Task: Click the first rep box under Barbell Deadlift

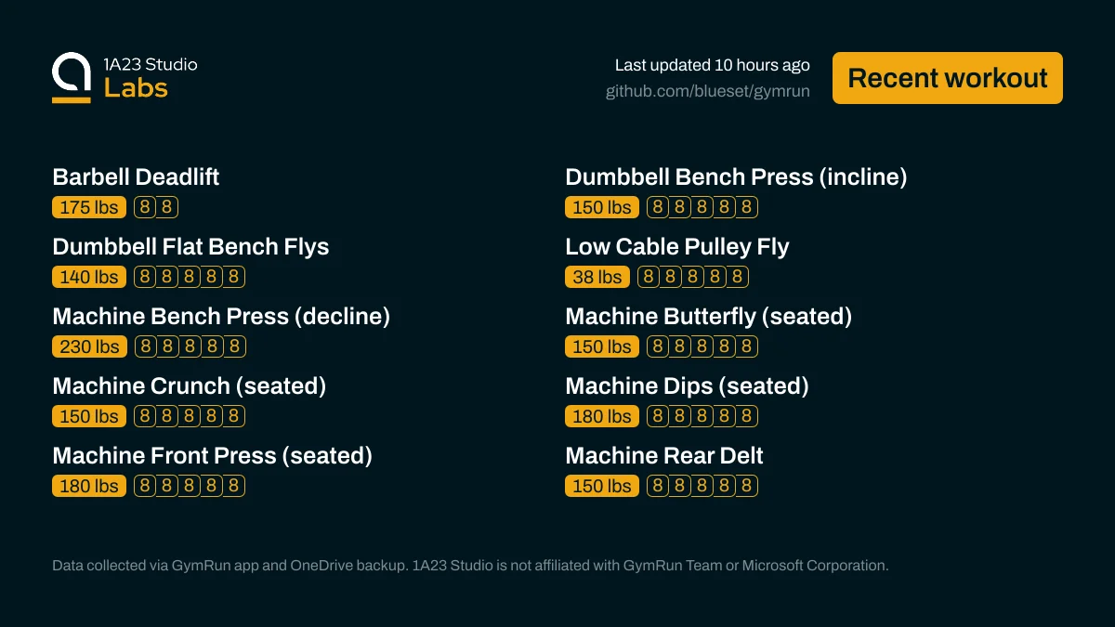Action: click(145, 207)
